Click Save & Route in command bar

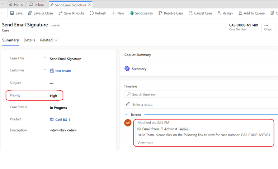[71, 13]
